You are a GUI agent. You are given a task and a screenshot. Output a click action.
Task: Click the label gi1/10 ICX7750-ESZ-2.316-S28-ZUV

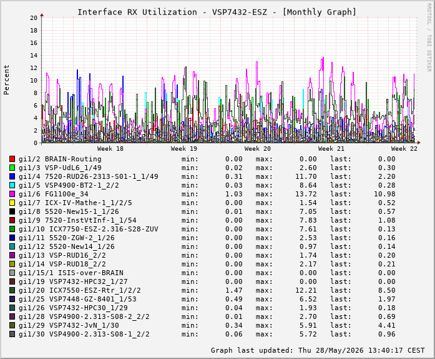[89, 229]
